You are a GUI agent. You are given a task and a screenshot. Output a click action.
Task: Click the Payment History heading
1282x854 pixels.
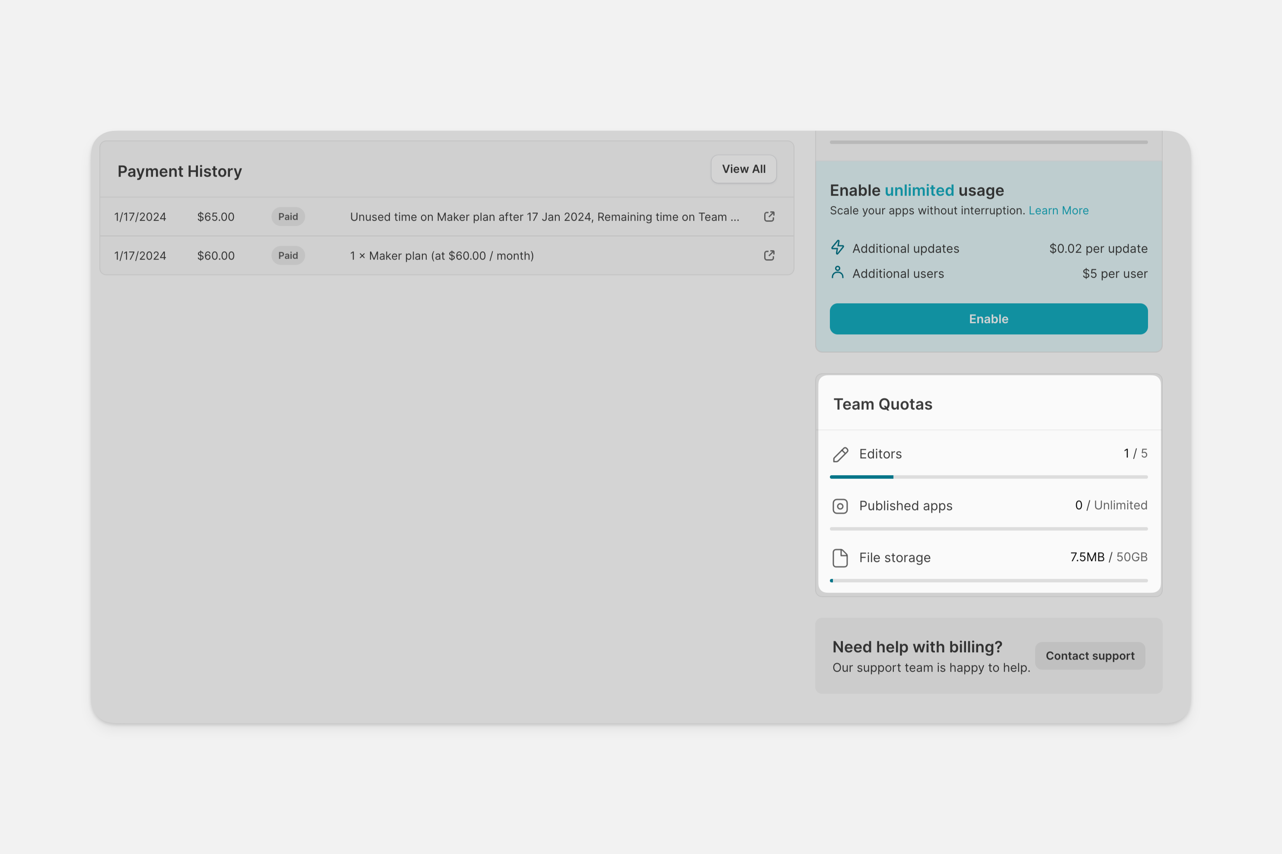point(180,171)
